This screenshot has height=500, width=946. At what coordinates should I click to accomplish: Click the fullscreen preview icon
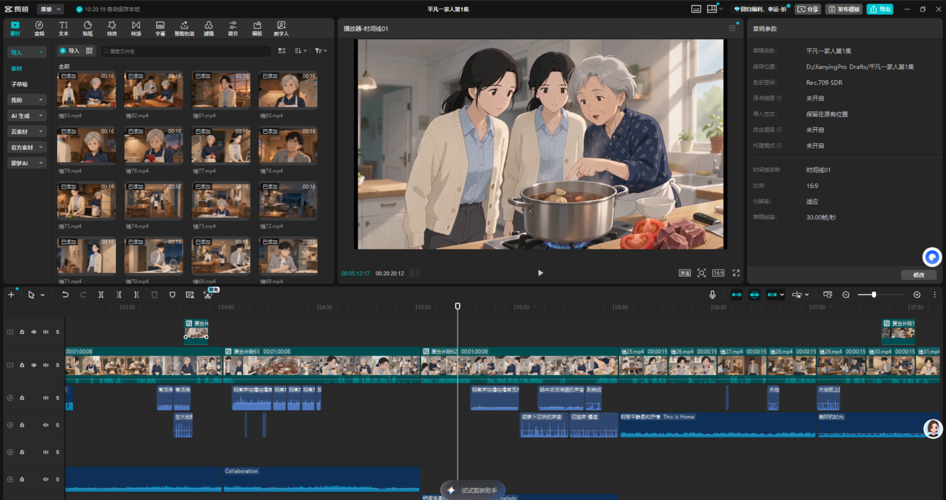(x=736, y=273)
